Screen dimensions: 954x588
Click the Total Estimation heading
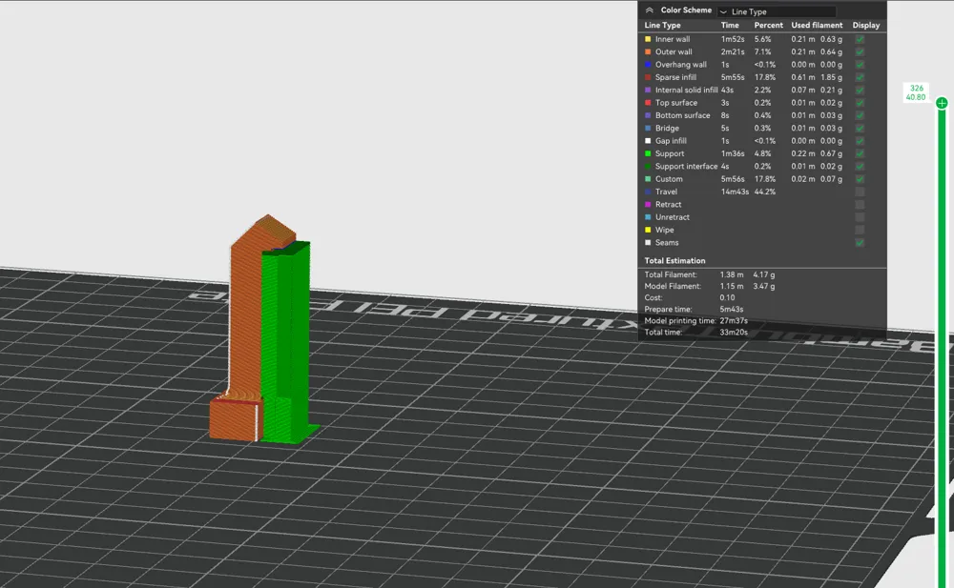point(674,261)
